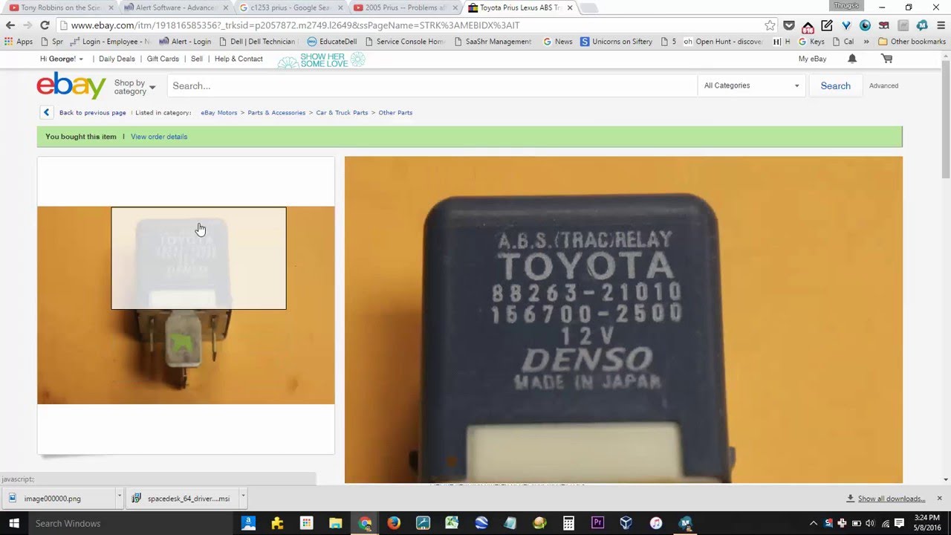The height and width of the screenshot is (535, 951).
Task: Open the Unicorns on Siftery bookmark
Action: [617, 42]
